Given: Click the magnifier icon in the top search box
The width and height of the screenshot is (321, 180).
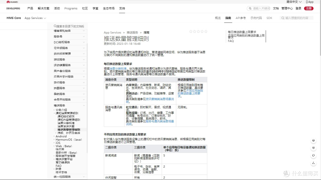Looking at the screenshot, I should (250, 9).
